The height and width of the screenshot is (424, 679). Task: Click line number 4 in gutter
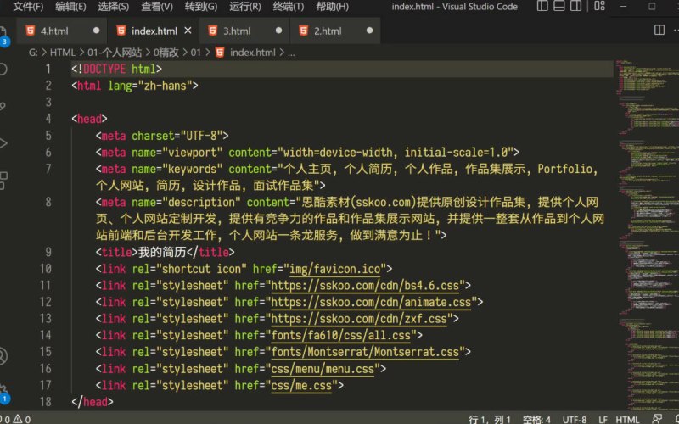(48, 119)
